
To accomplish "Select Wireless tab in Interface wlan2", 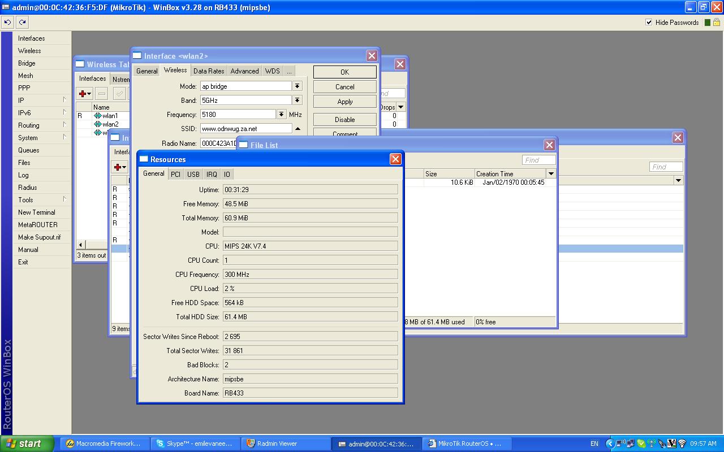I will [x=175, y=70].
